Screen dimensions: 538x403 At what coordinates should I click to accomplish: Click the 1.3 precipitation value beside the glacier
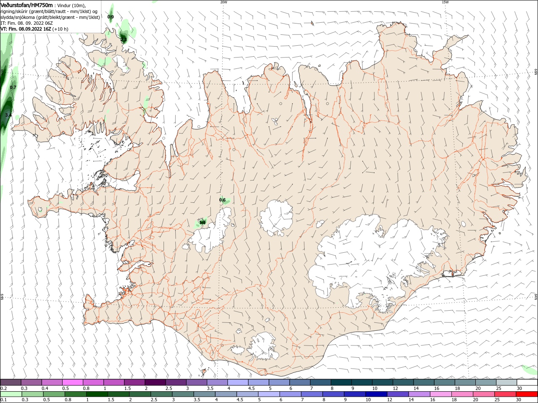(202, 222)
